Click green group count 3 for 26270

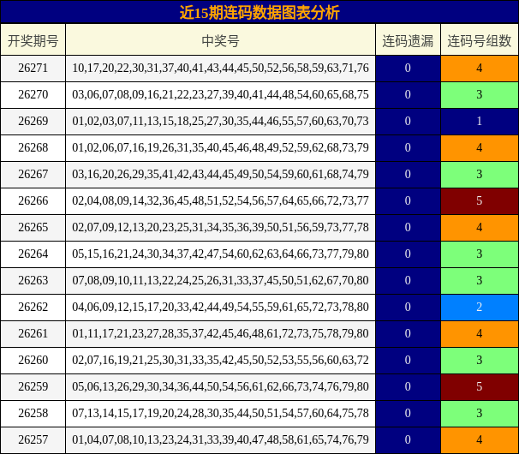coord(480,95)
